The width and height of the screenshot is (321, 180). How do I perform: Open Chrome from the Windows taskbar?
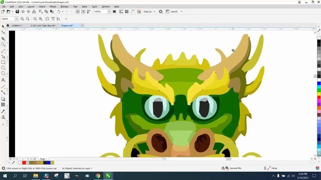coord(98,175)
